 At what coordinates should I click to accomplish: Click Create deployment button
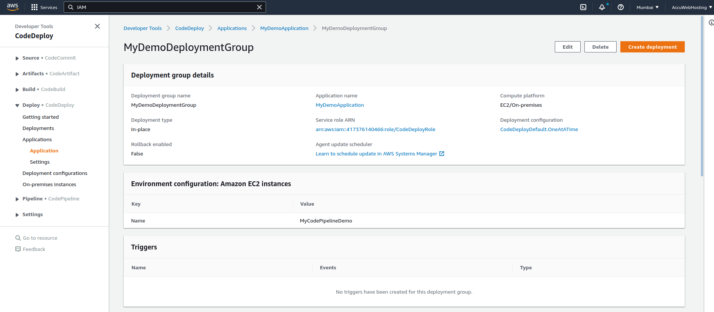click(652, 47)
